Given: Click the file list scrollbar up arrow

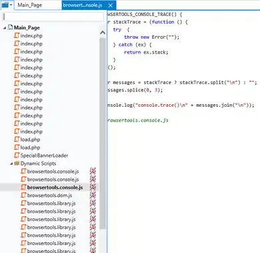Looking at the screenshot, I should click(103, 33).
